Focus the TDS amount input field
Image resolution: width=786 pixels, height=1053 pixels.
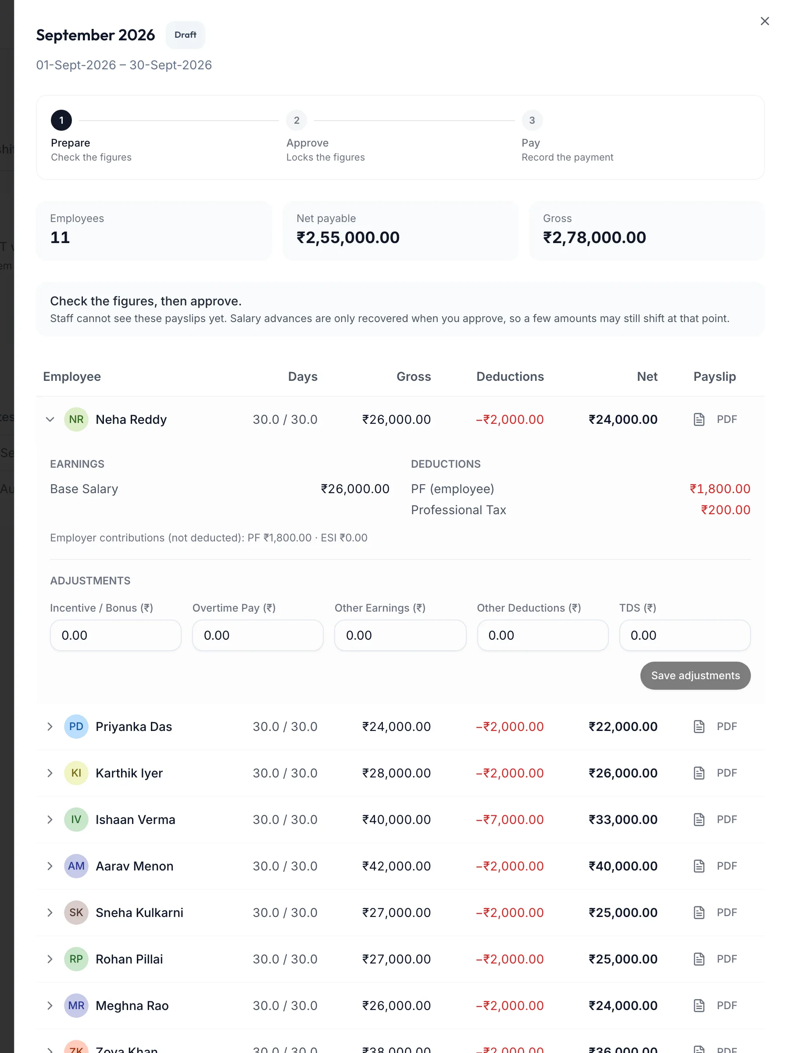click(685, 635)
